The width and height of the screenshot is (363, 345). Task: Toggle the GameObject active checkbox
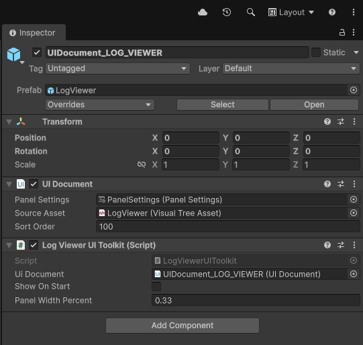pyautogui.click(x=37, y=52)
